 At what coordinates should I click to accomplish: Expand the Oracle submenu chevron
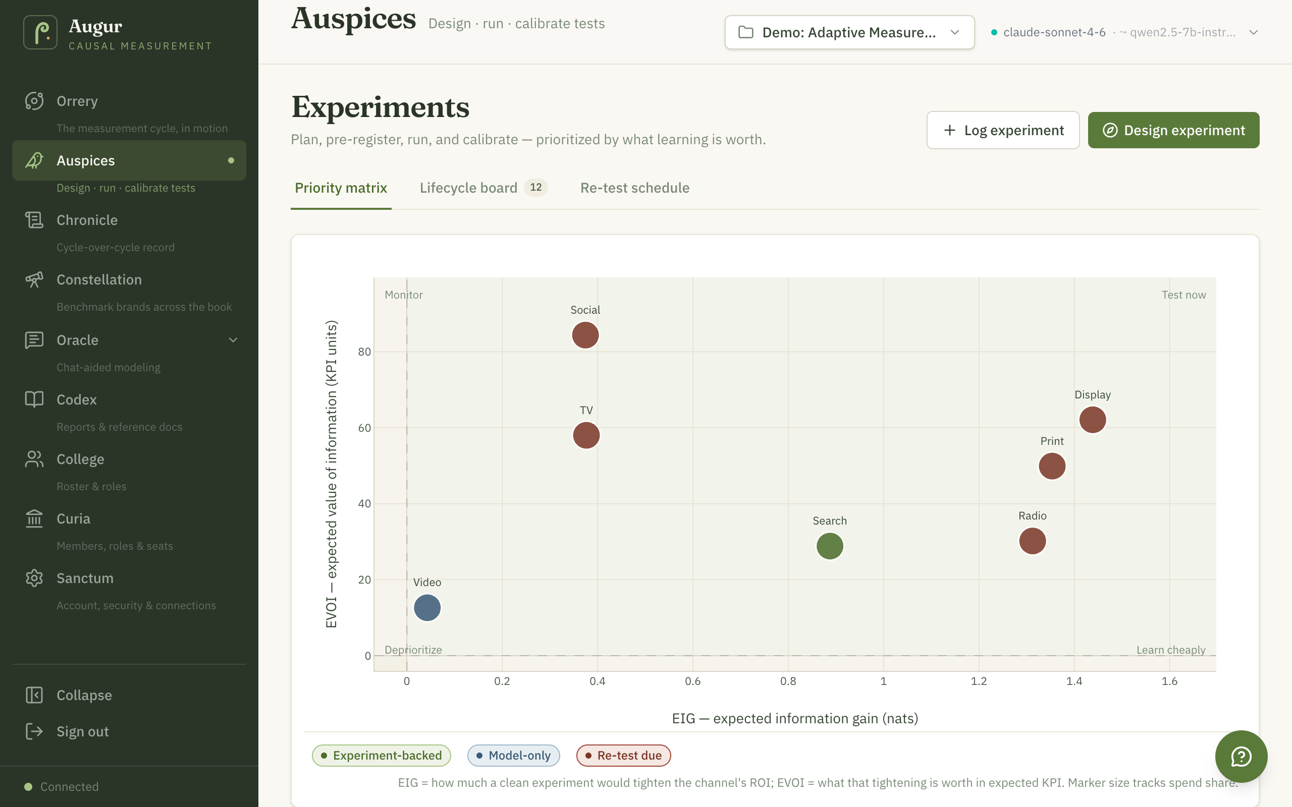233,340
